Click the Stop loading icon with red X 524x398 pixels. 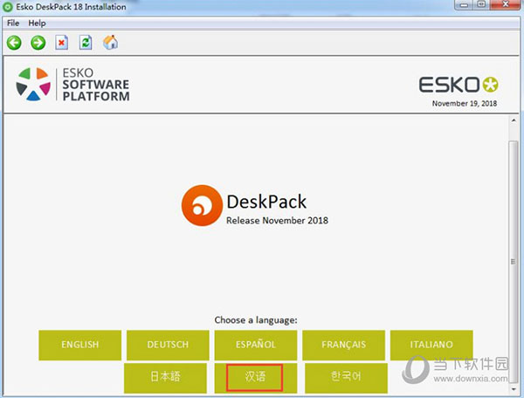[61, 43]
